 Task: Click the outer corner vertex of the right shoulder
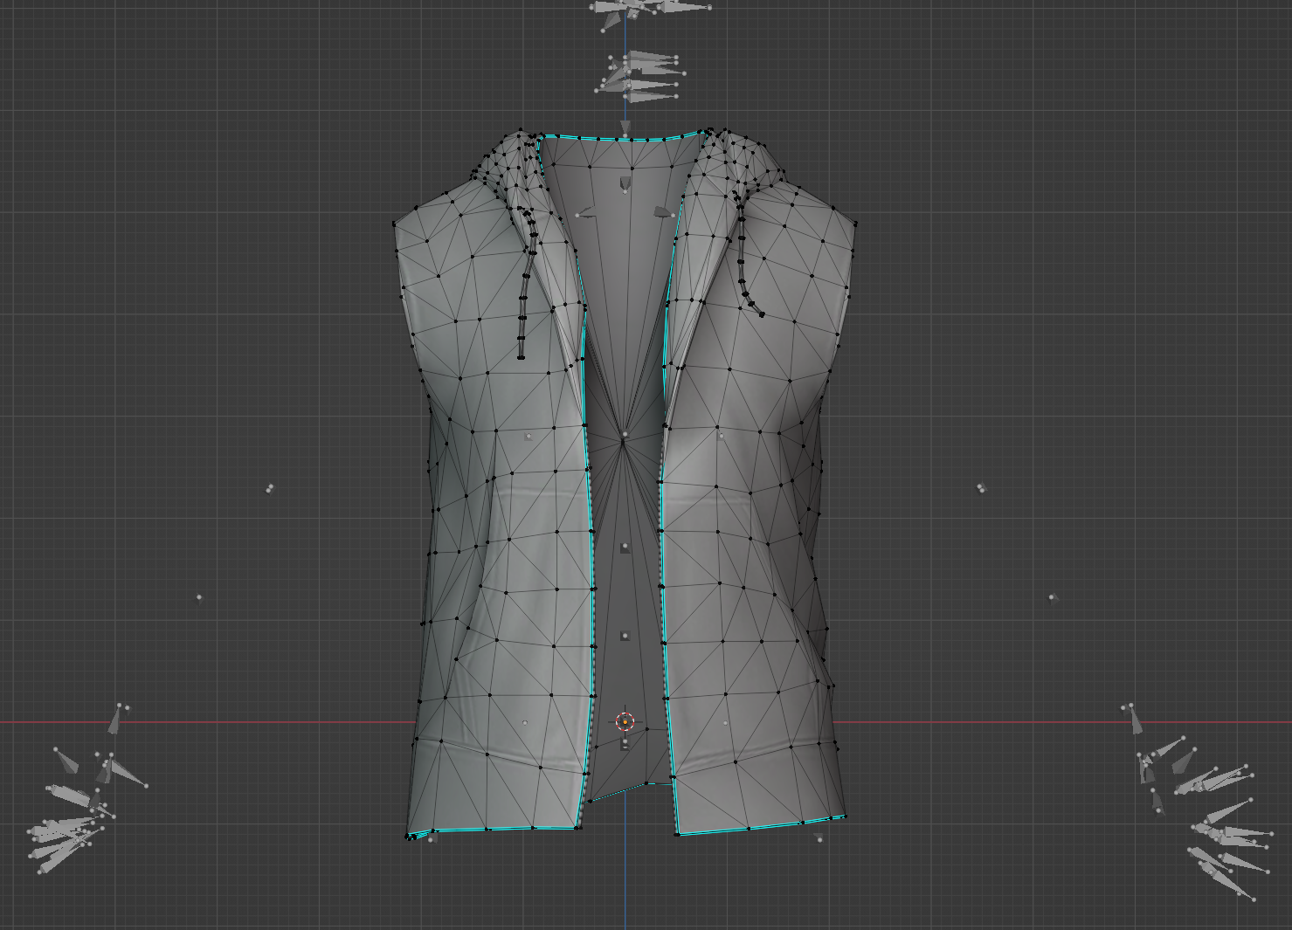(856, 224)
